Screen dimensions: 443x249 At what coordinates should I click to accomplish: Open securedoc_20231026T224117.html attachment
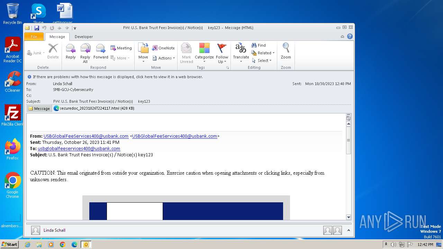coord(94,108)
